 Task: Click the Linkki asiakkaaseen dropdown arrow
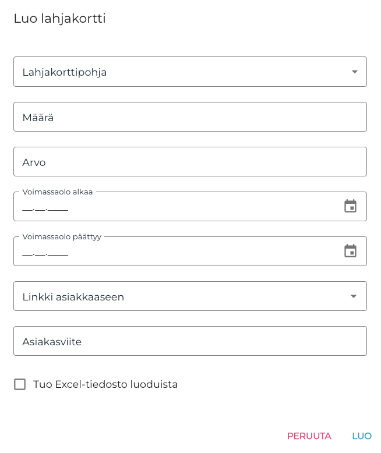pyautogui.click(x=353, y=296)
